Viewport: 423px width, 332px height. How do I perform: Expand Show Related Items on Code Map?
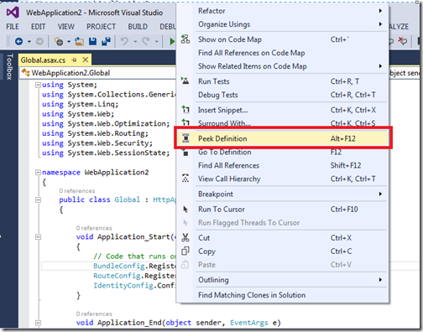coord(380,66)
